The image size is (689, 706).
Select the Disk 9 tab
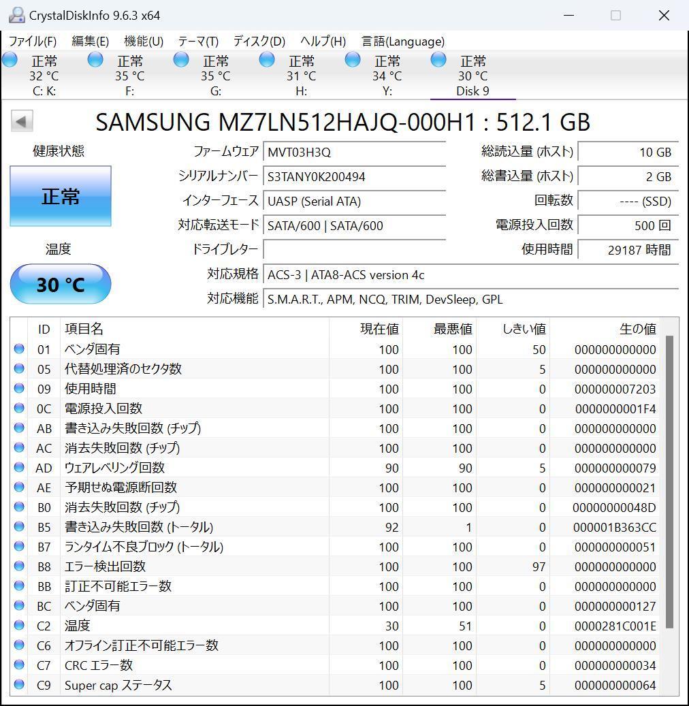472,75
